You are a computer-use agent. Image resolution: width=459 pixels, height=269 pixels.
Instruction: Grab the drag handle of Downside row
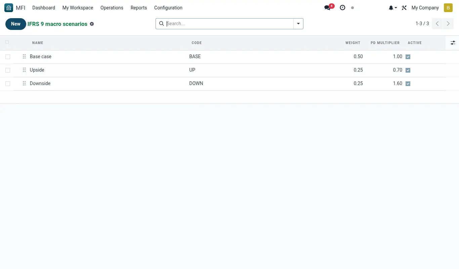pyautogui.click(x=24, y=83)
